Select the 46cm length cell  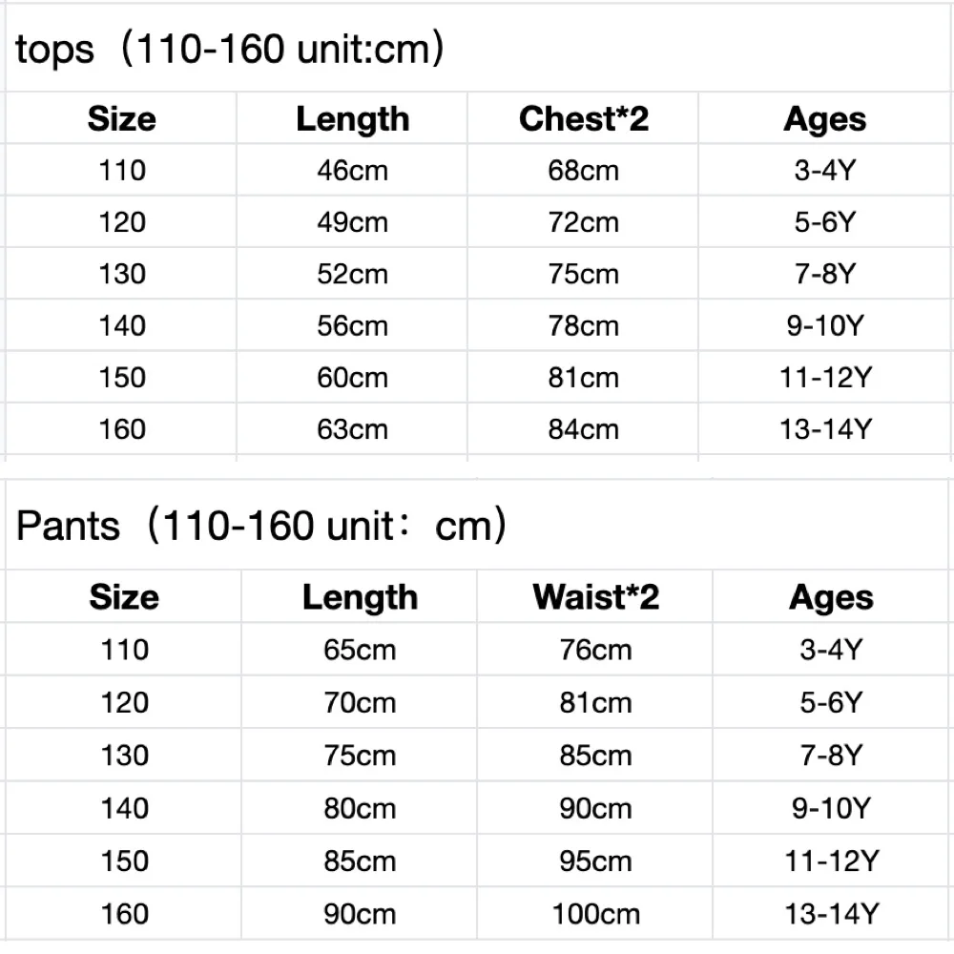pyautogui.click(x=352, y=170)
